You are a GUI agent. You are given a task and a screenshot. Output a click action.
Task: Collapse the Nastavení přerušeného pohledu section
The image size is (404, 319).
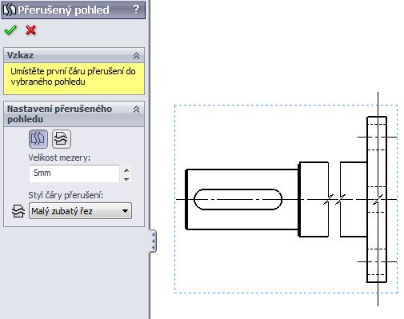coord(136,110)
